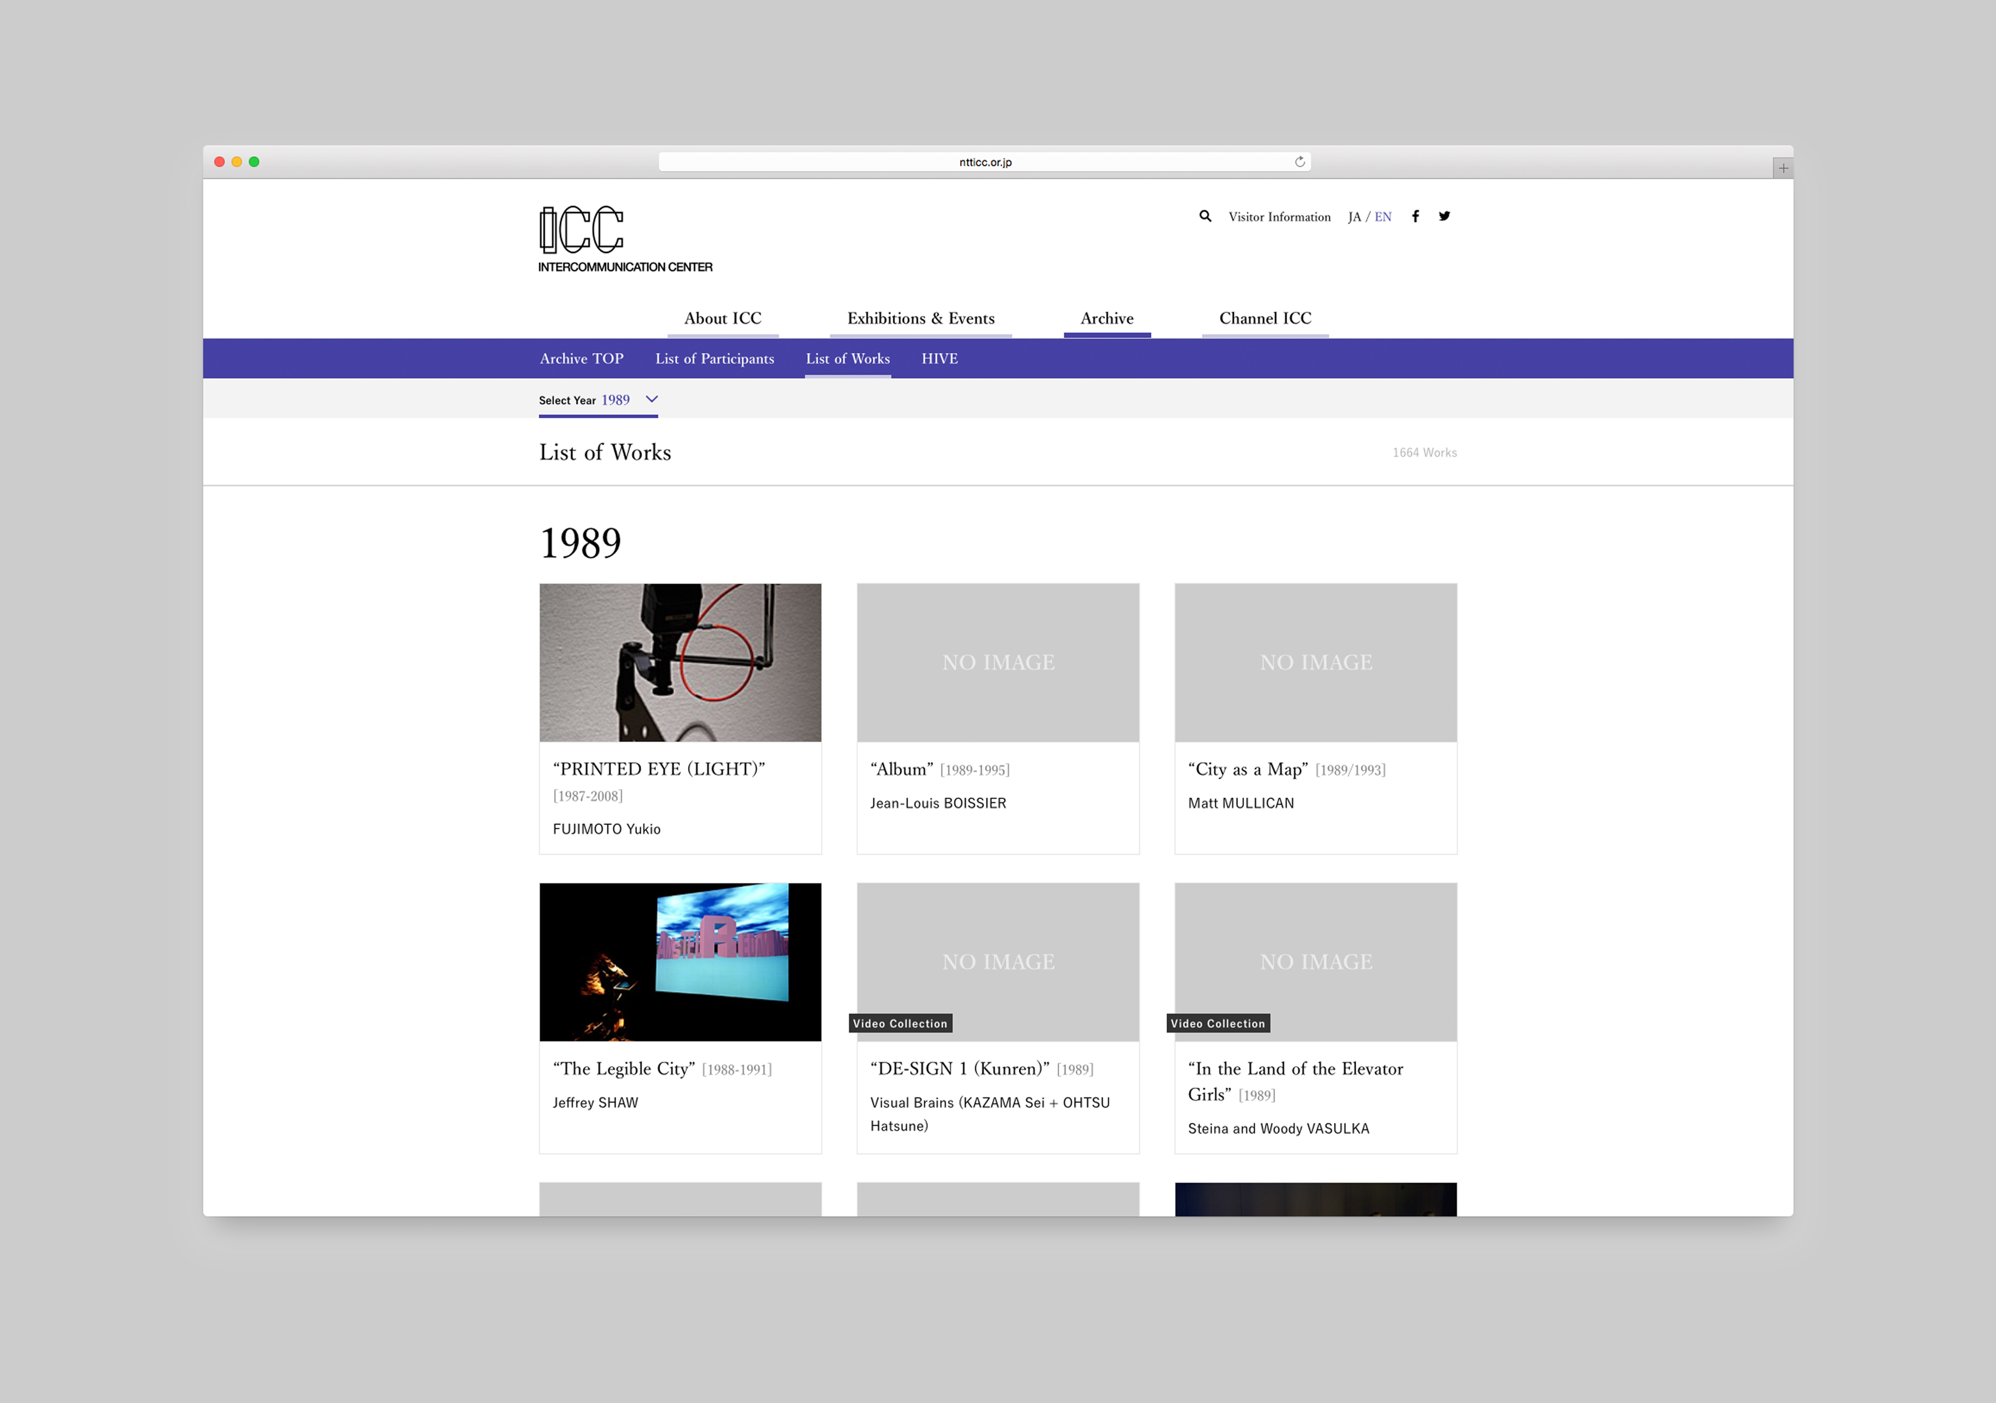Select the List of Participants tab
This screenshot has width=1996, height=1403.
tap(714, 359)
